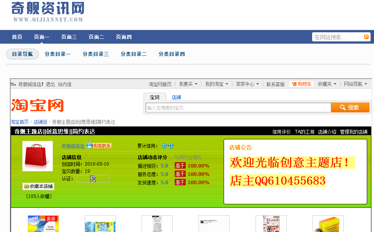374x232 pixels.
Task: Expand the 收藏夹 dropdown
Action: tap(327, 84)
